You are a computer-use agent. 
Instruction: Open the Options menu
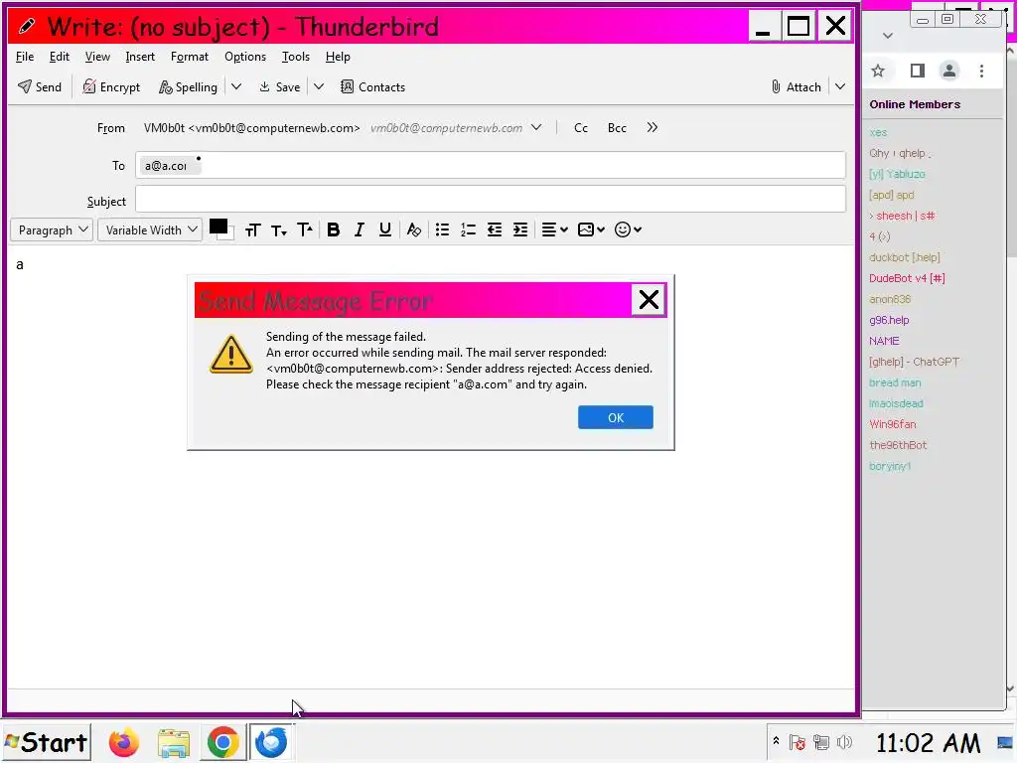[x=245, y=57]
